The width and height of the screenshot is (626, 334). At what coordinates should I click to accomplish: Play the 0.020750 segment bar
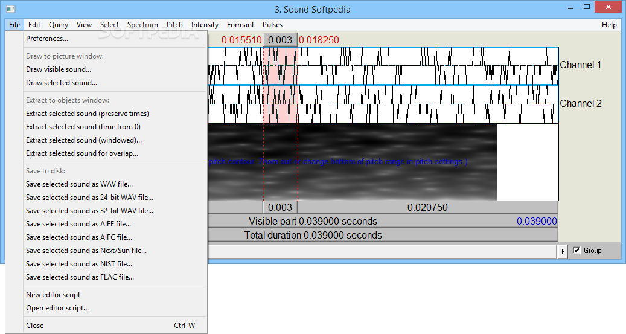point(427,207)
